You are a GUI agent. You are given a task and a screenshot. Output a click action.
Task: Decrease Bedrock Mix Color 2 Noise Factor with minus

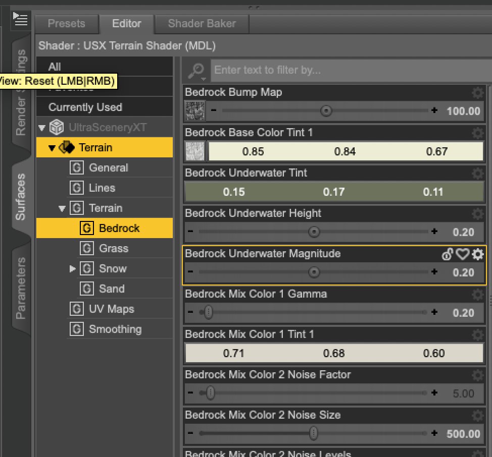(x=190, y=393)
